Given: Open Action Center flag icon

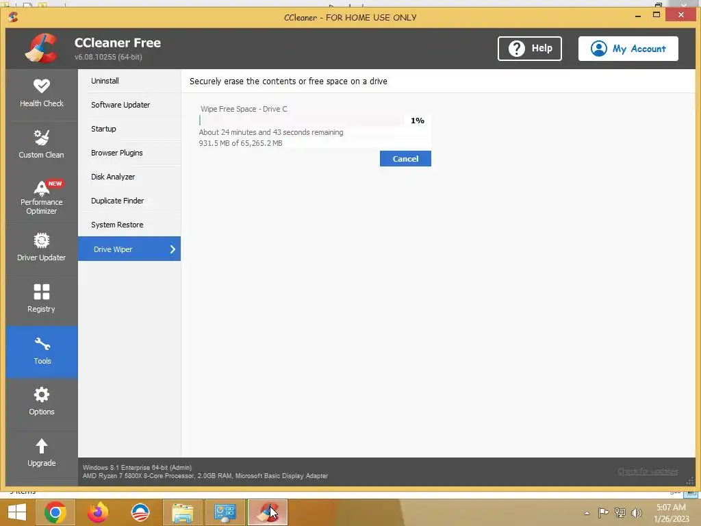Looking at the screenshot, I should coord(603,512).
